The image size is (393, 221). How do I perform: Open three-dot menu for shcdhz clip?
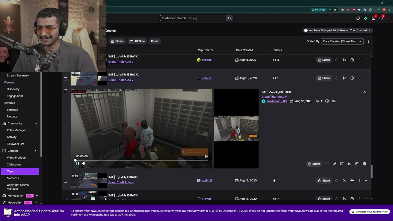pos(360,60)
